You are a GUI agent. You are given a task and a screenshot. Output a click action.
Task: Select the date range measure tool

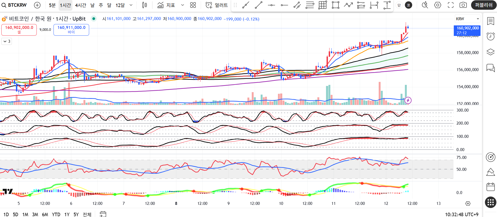pos(374,5)
